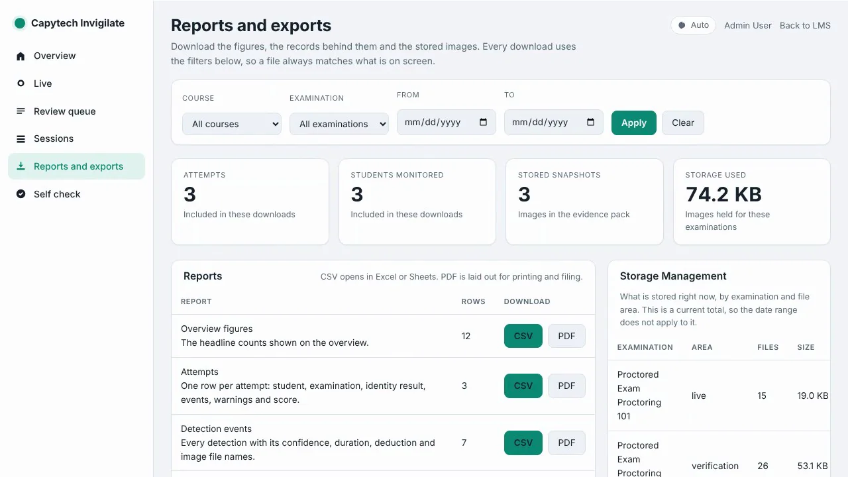
Task: Click the ROWS column header
Action: [473, 301]
